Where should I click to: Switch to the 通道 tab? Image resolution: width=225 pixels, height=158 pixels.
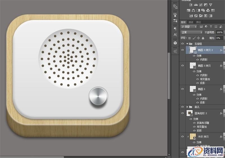[191, 22]
